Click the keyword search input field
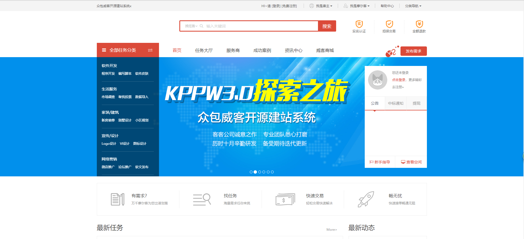The image size is (524, 239). click(x=261, y=26)
